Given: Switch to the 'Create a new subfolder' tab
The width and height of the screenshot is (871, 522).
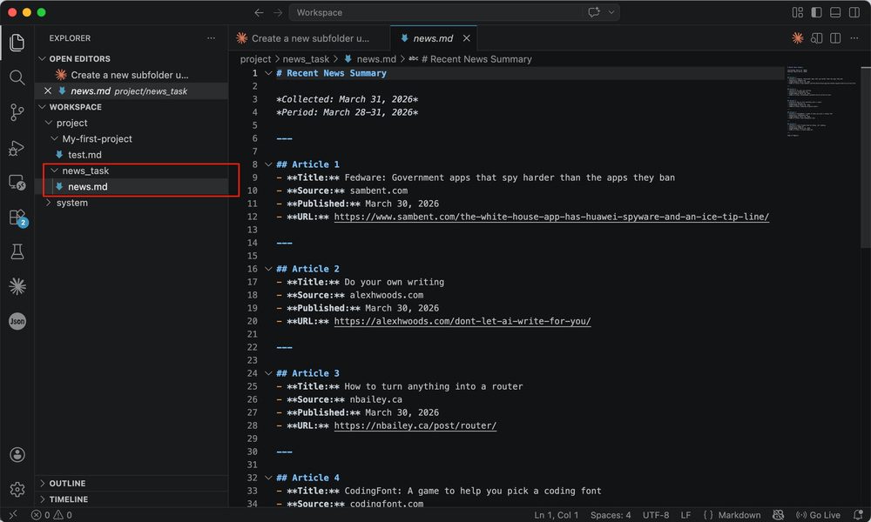Looking at the screenshot, I should pyautogui.click(x=309, y=38).
